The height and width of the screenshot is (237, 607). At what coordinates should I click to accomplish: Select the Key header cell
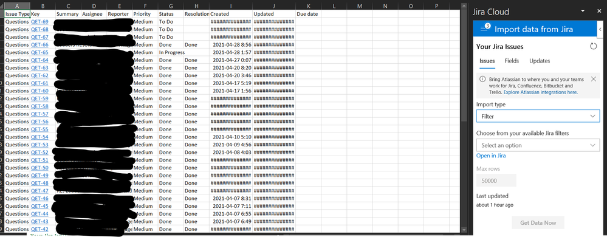[x=43, y=14]
